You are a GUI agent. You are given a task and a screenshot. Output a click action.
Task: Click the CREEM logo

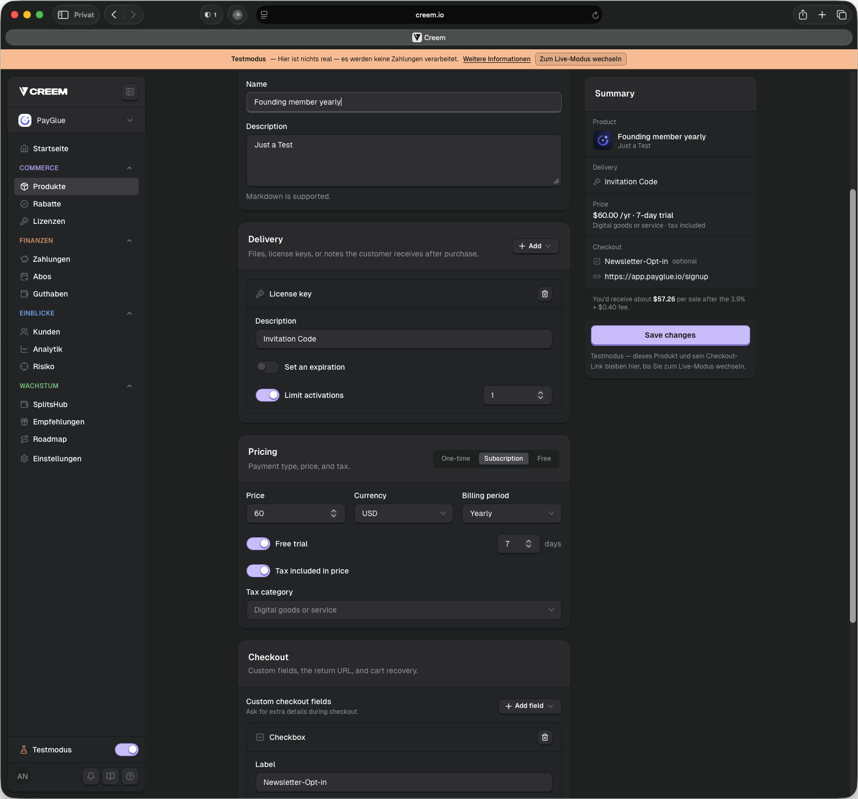44,92
